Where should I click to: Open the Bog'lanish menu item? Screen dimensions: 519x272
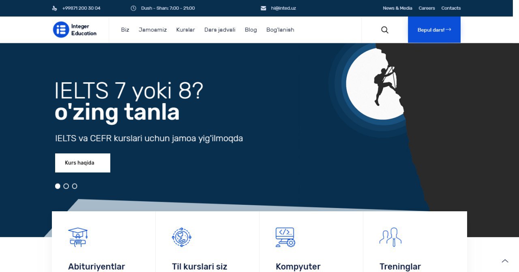[280, 30]
